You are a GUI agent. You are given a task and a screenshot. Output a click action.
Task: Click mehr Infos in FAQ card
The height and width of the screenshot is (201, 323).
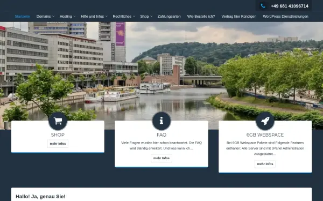click(x=161, y=158)
